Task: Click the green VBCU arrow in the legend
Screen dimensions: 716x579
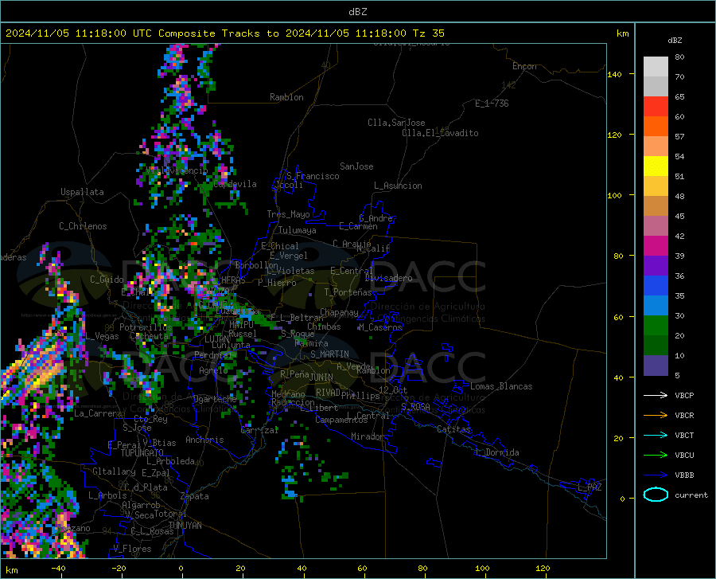Action: coord(656,456)
